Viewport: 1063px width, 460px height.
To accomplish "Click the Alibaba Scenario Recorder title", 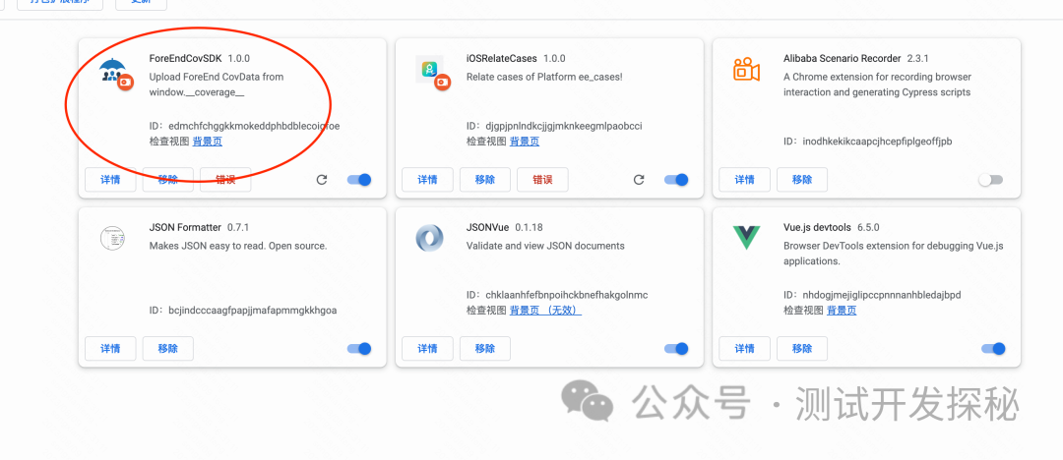I will [x=842, y=58].
